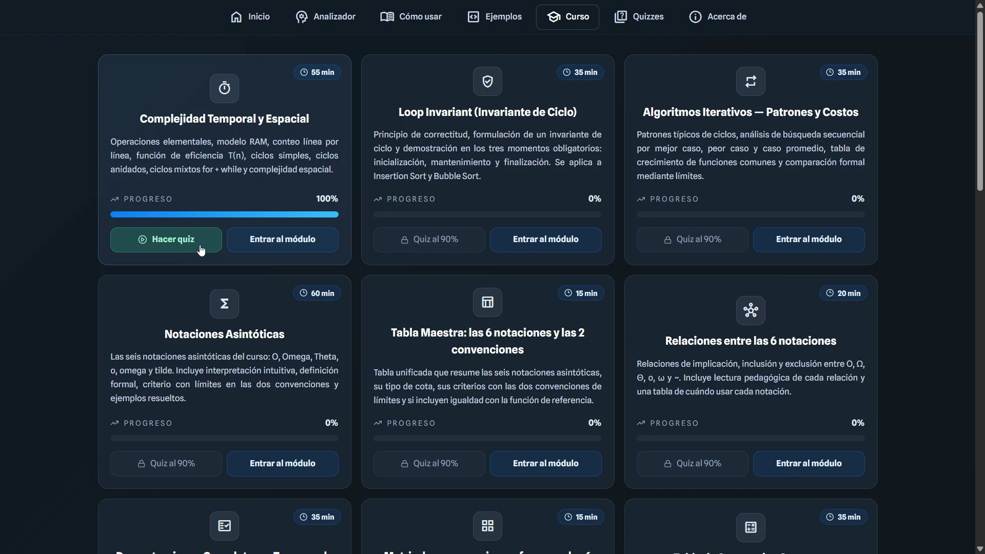Image resolution: width=985 pixels, height=554 pixels.
Task: Click the repeat arrows icon on Algoritmos Iterativos card
Action: 751,81
